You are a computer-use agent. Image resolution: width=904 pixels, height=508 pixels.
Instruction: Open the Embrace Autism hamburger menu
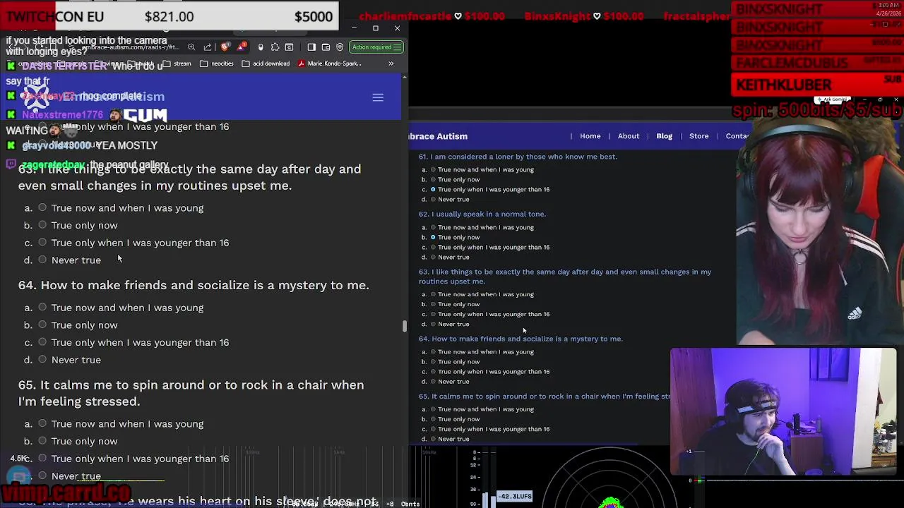point(378,97)
